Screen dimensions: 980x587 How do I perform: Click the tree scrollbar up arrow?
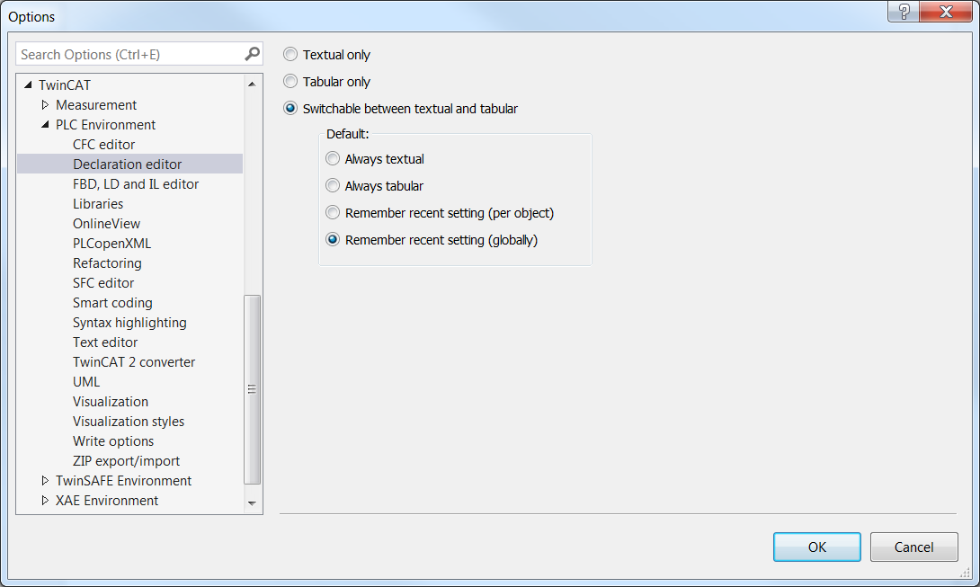click(252, 84)
